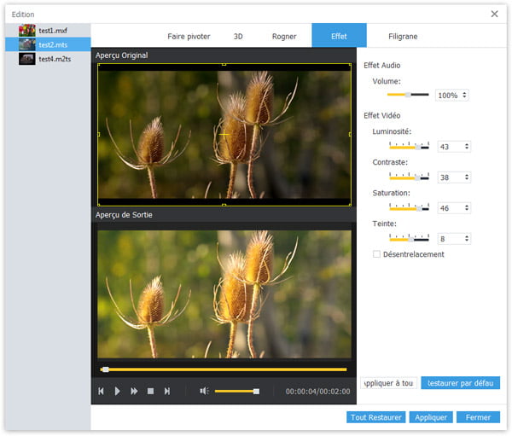This screenshot has height=436, width=512.
Task: Stop video playback
Action: 150,391
